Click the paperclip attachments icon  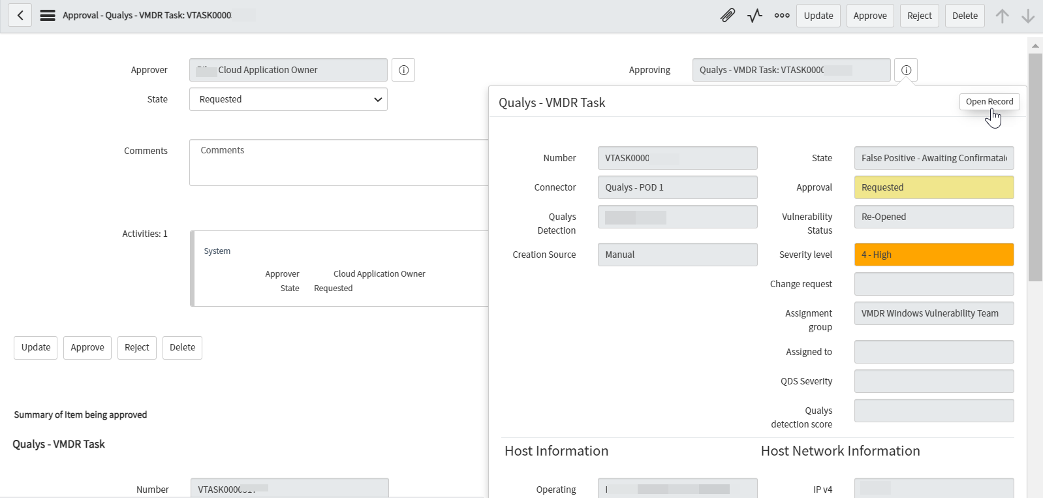(x=727, y=16)
